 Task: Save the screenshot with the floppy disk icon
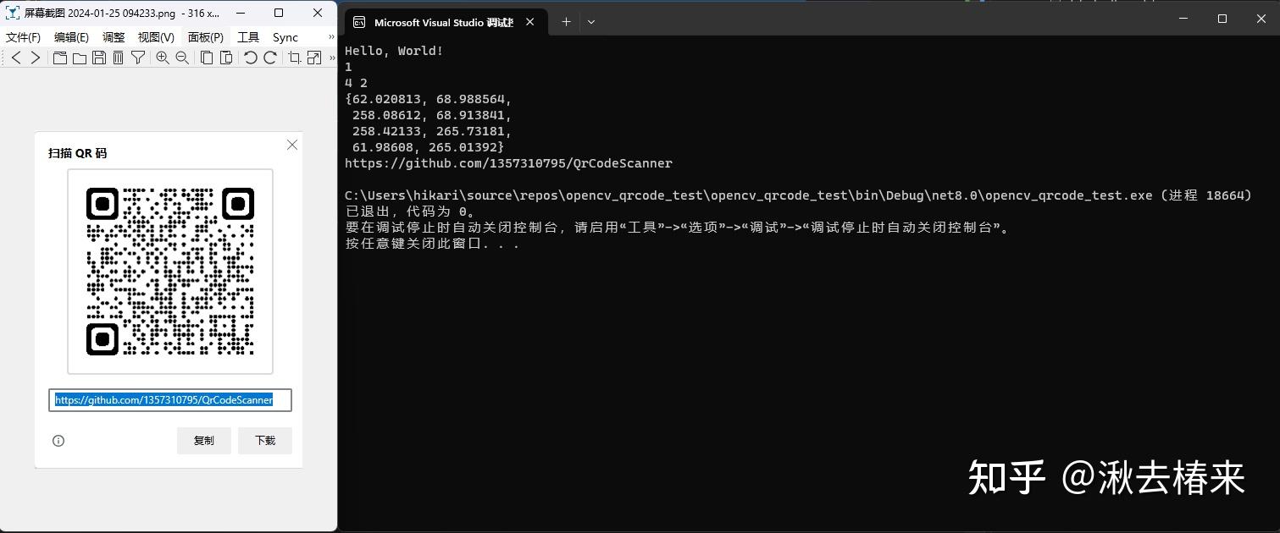tap(98, 58)
